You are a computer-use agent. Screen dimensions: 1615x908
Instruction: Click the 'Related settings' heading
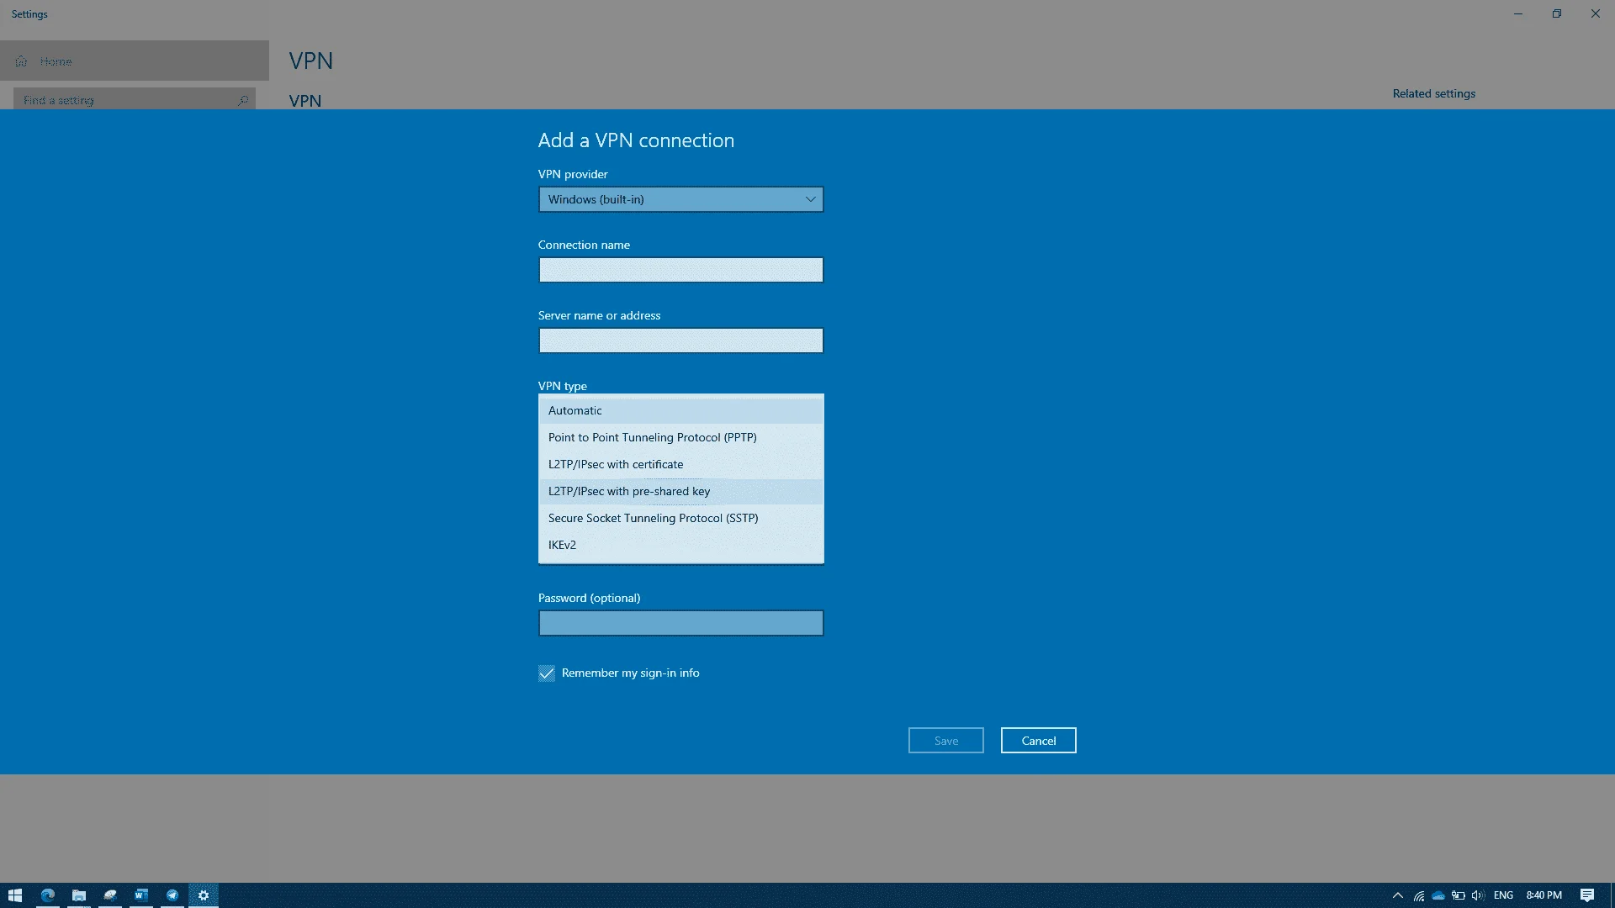click(1434, 93)
